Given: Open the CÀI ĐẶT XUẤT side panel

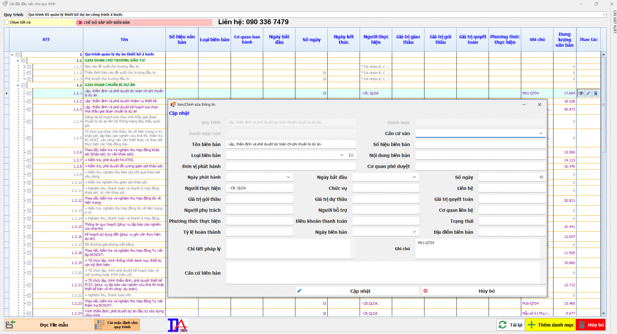Looking at the screenshot, I should pyautogui.click(x=615, y=22).
